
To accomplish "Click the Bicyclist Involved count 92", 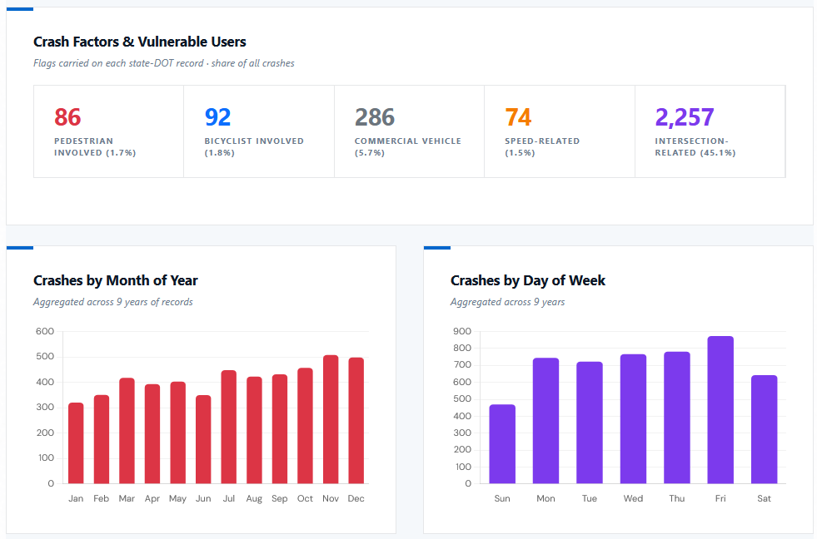I will pos(218,117).
